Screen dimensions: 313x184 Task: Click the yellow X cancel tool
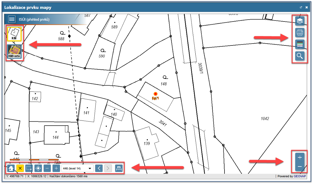[x=20, y=168]
